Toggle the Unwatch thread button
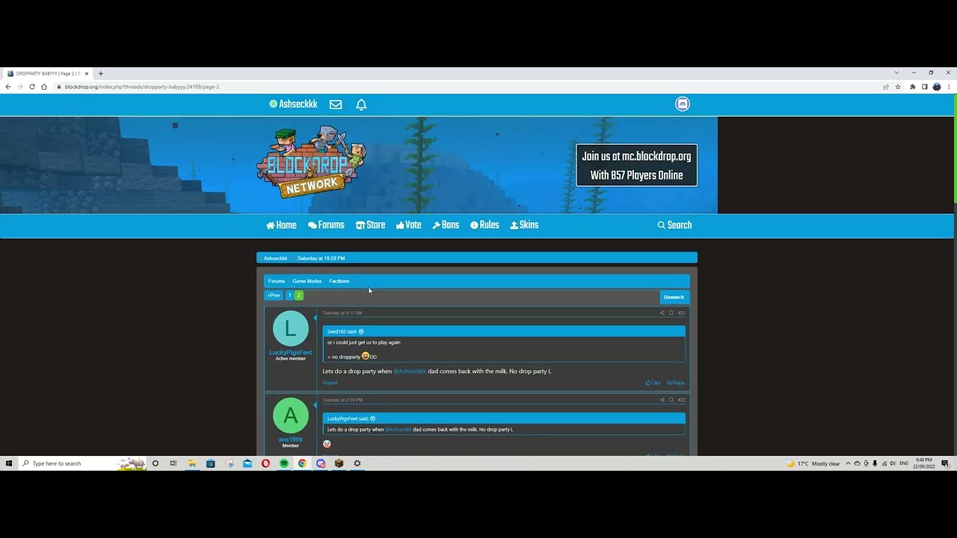This screenshot has width=957, height=538. [x=674, y=297]
